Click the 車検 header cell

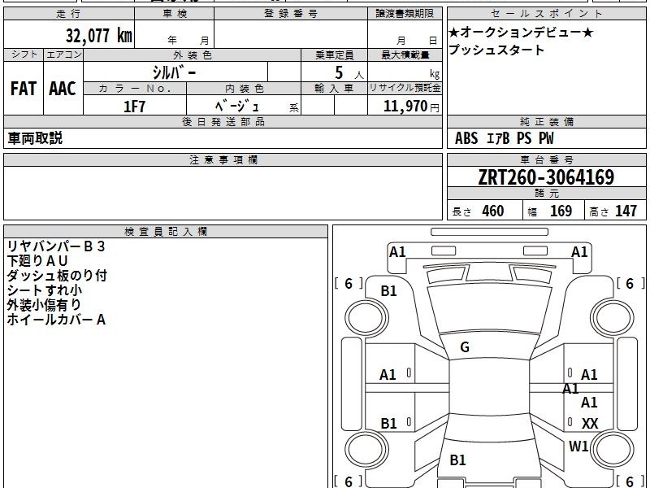tap(175, 14)
